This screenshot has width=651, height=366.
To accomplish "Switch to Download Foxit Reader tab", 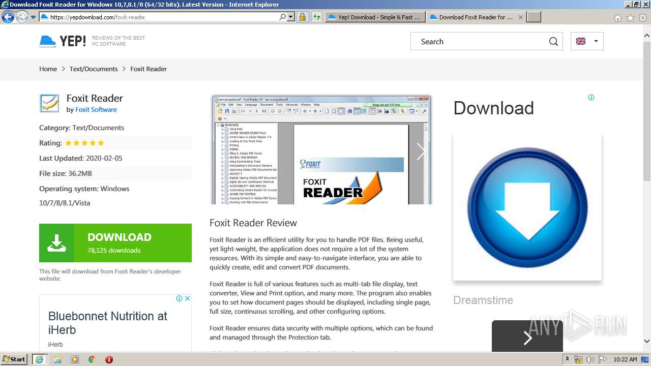I will (471, 17).
